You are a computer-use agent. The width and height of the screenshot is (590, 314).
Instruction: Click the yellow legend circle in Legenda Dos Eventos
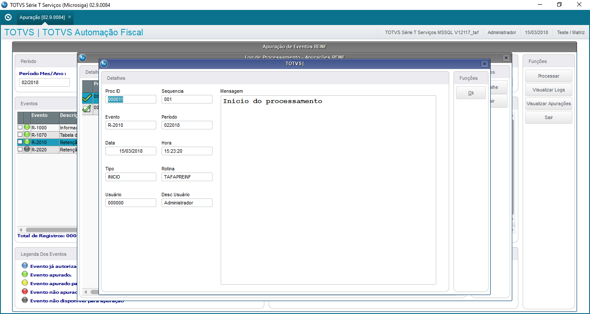25,283
